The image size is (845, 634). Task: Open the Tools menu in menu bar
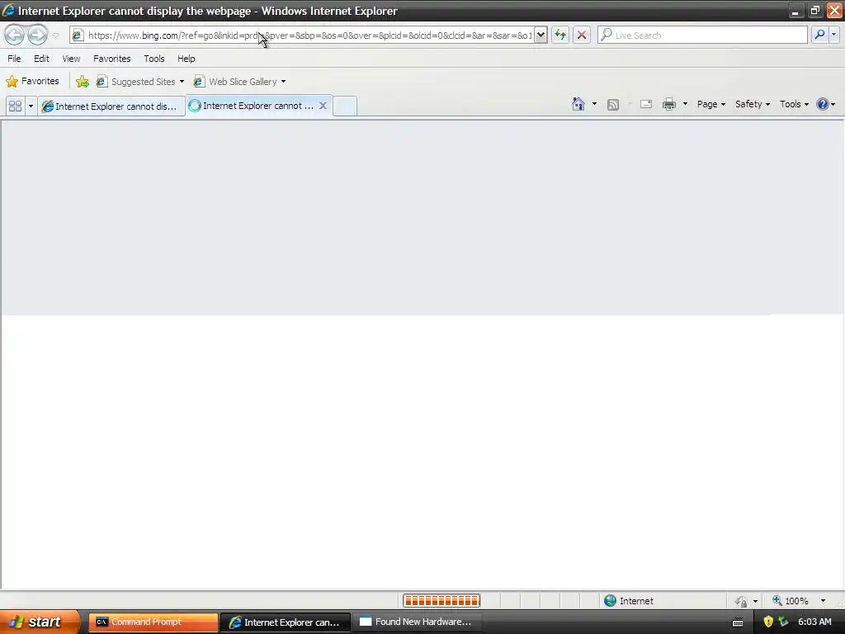pos(154,59)
